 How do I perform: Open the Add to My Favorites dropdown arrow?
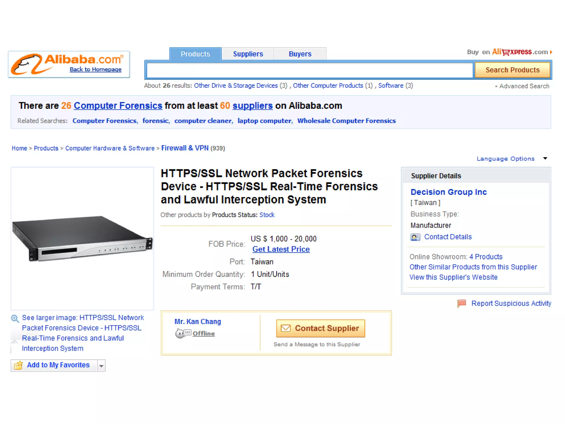point(101,366)
